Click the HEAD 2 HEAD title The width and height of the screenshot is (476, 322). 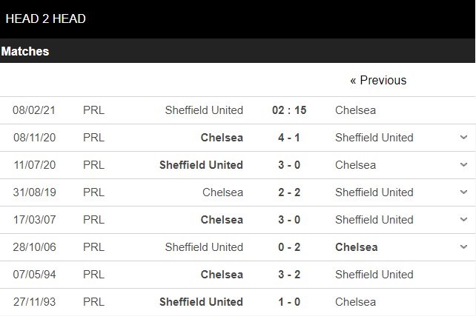coord(45,19)
